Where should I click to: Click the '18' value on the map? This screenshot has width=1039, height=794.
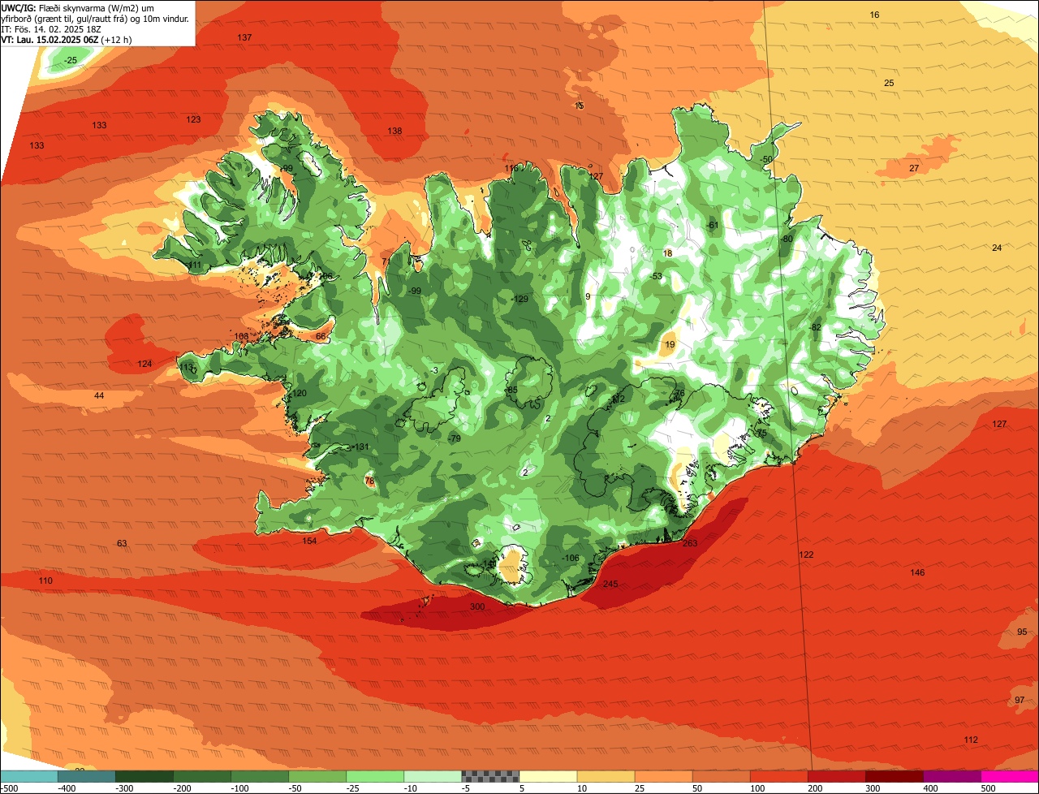point(668,253)
